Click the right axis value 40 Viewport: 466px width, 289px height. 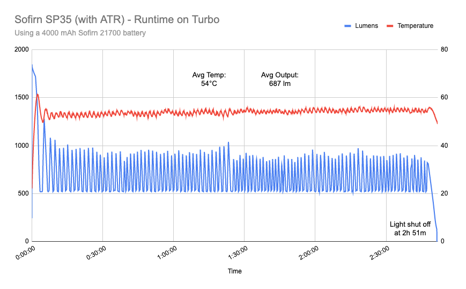coord(444,146)
